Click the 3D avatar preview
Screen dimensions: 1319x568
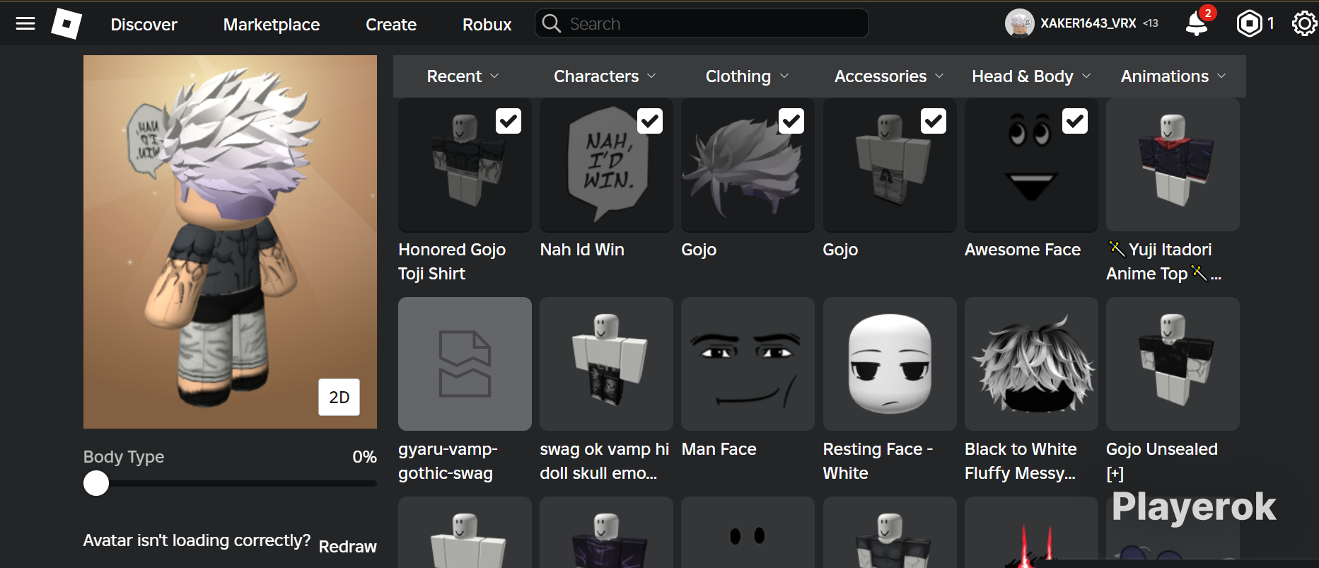click(x=230, y=242)
